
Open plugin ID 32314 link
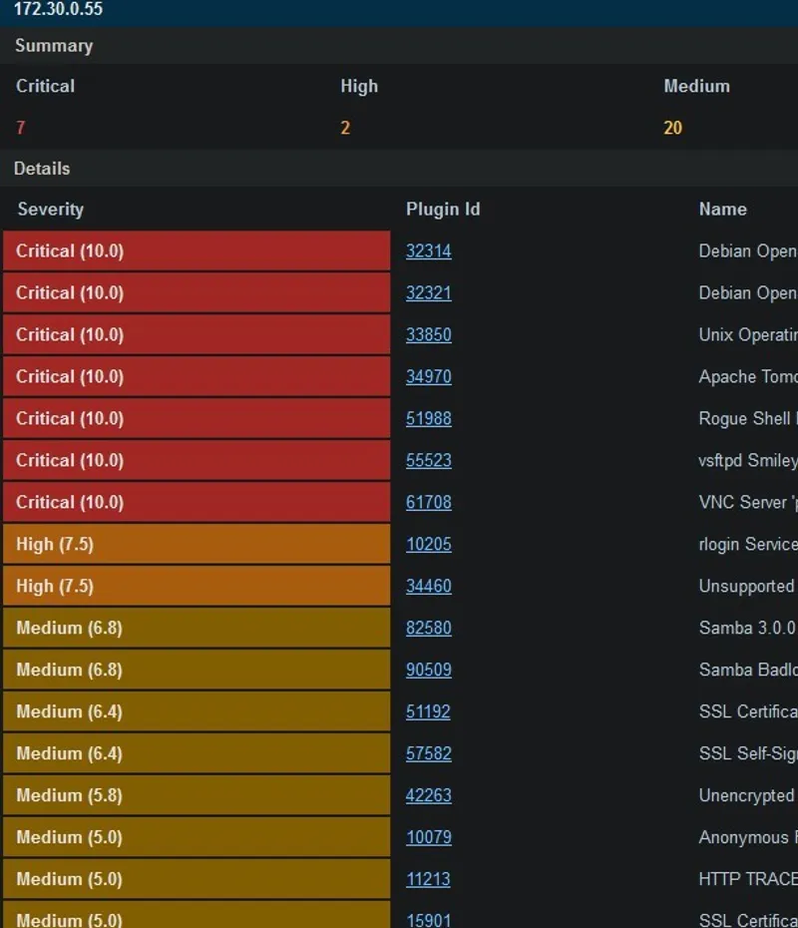(x=428, y=251)
